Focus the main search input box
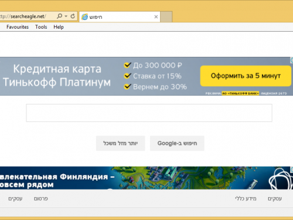Image resolution: width=293 pixels, height=220 pixels. (x=149, y=113)
